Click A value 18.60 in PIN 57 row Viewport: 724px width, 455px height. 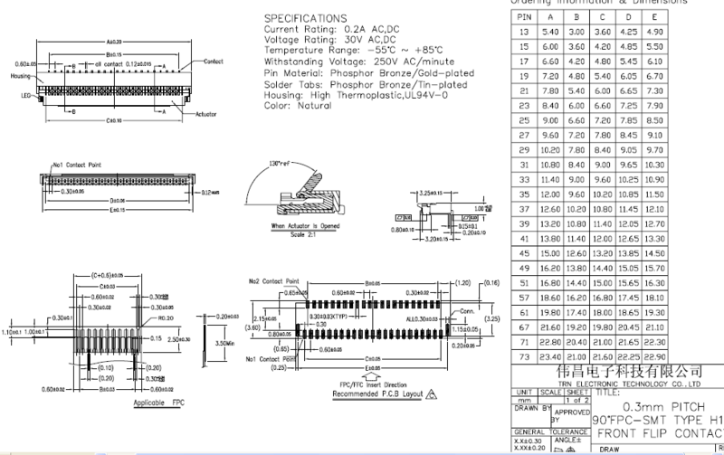click(550, 298)
